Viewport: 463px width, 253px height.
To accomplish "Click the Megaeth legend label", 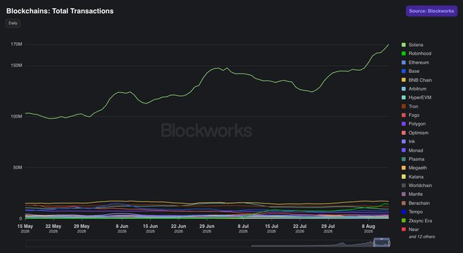I will coord(417,168).
